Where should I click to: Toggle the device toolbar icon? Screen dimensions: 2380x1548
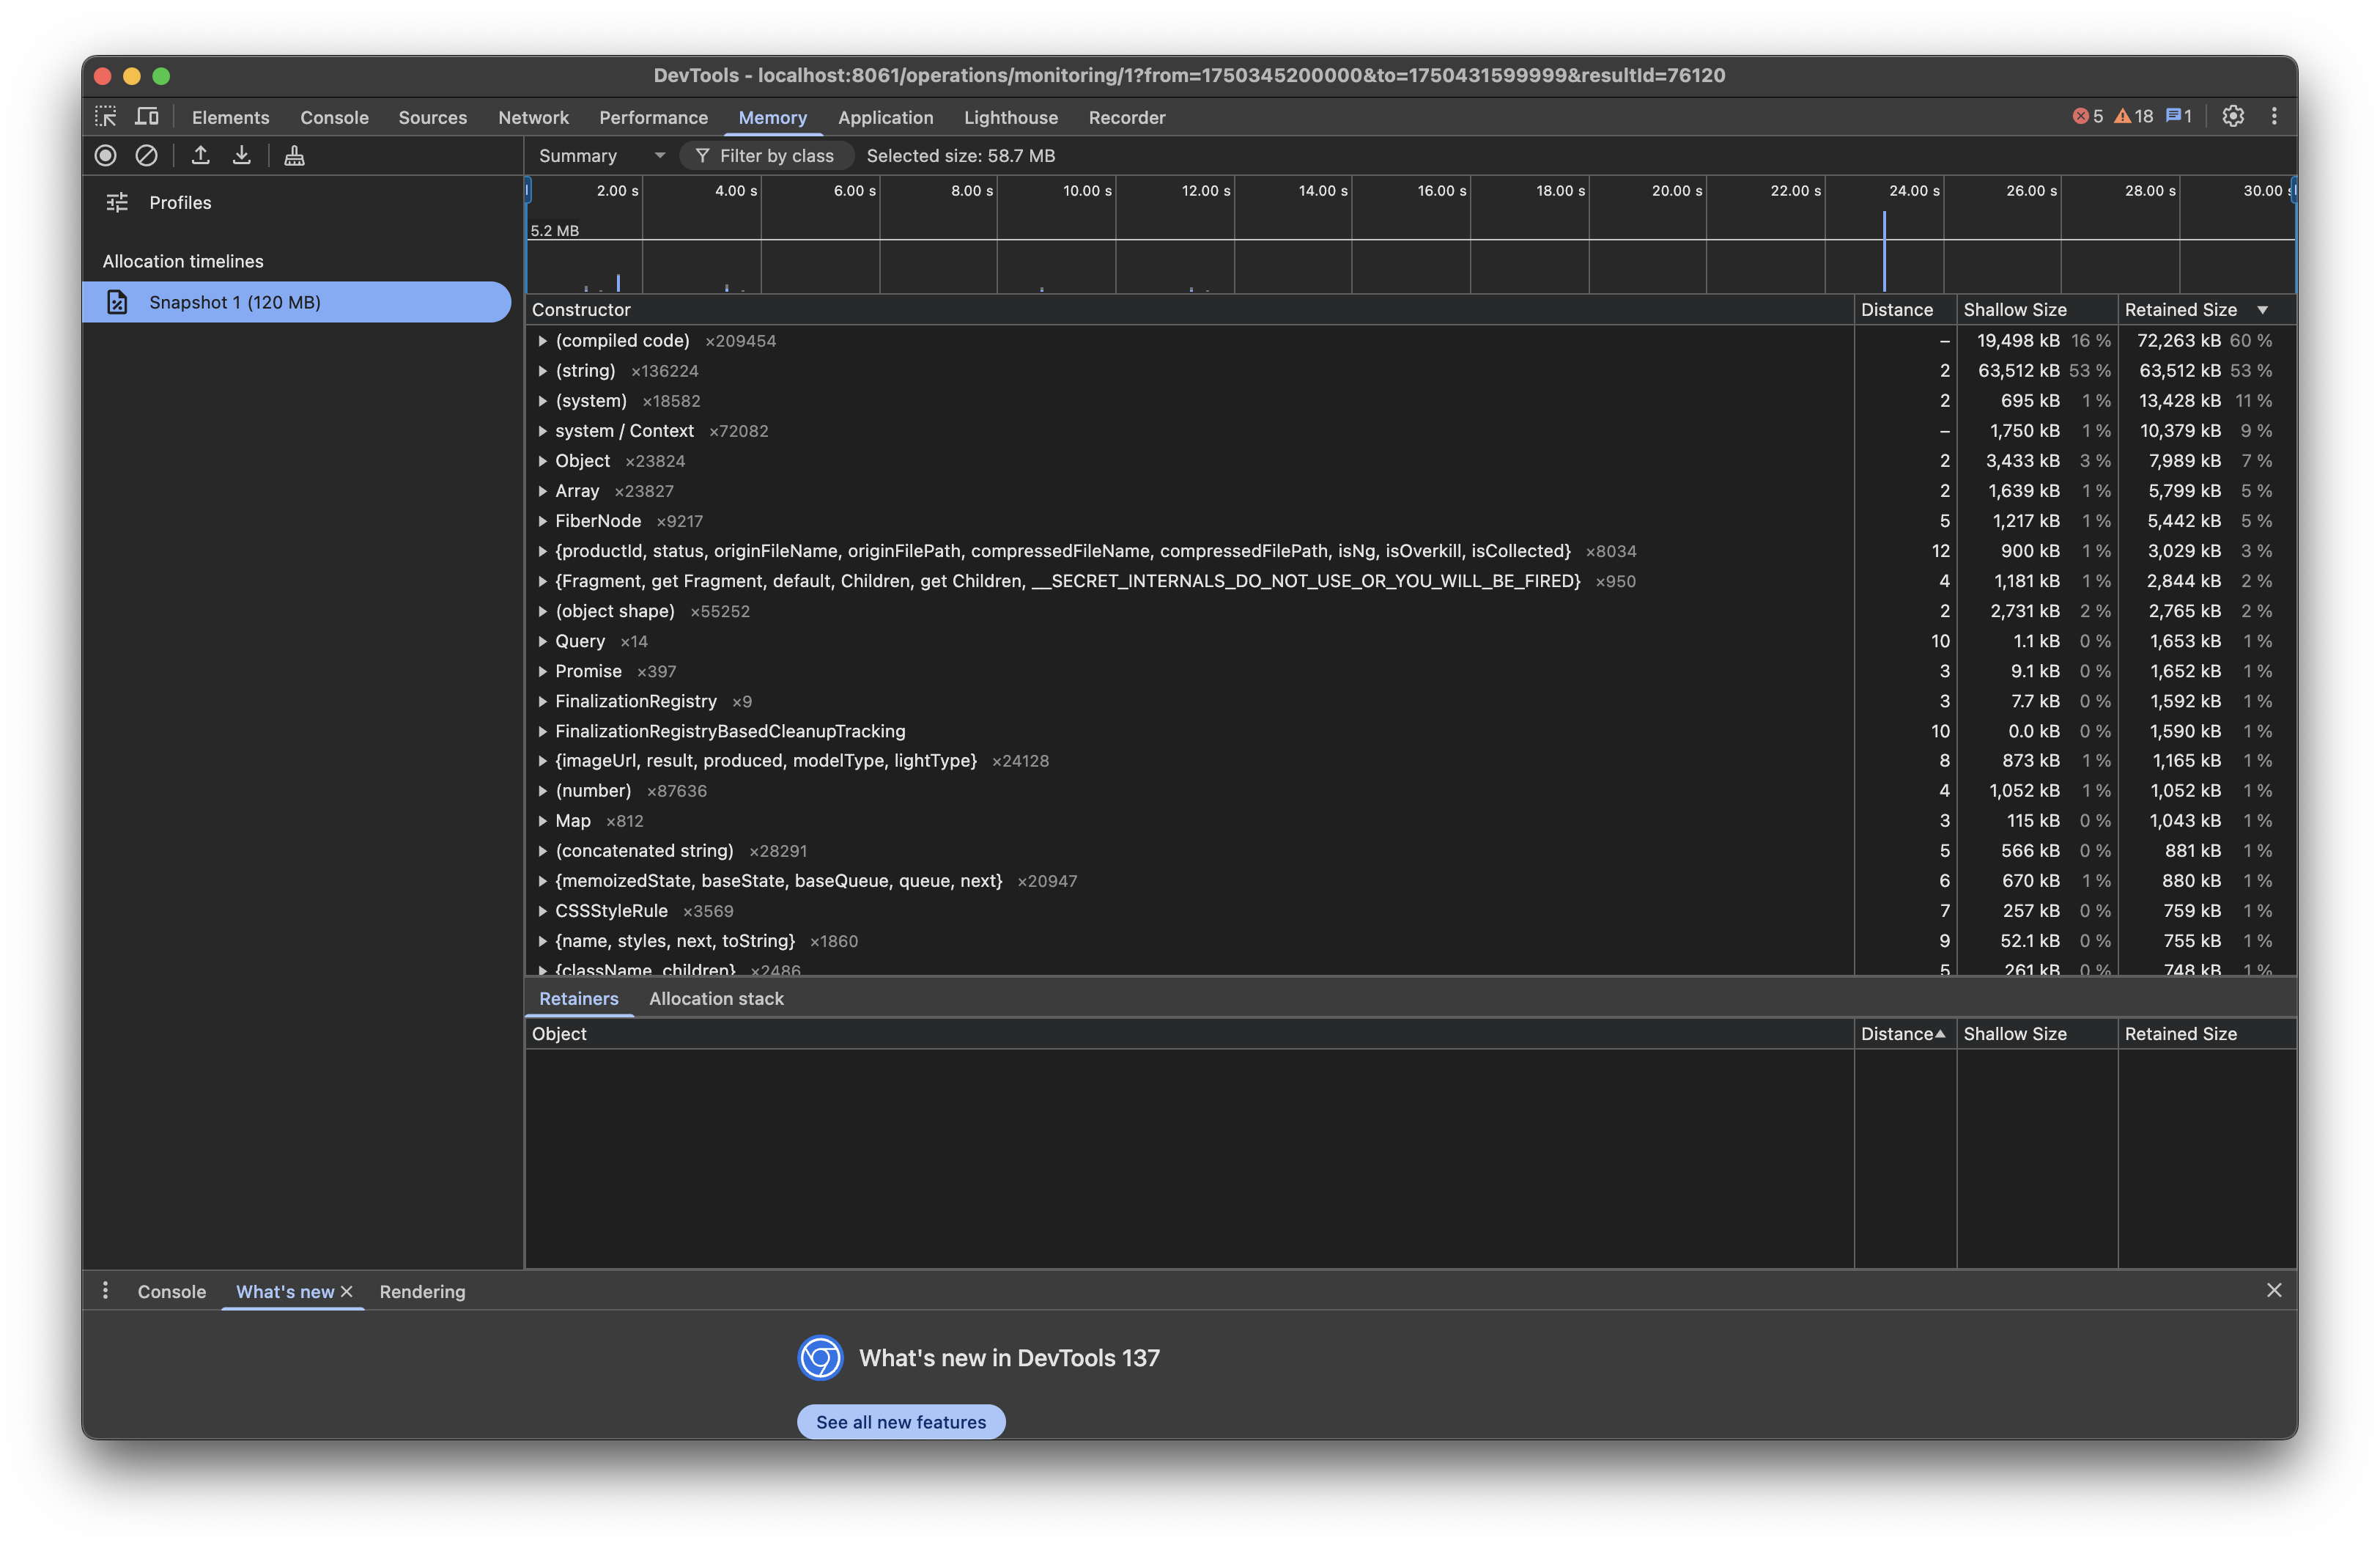pyautogui.click(x=147, y=117)
